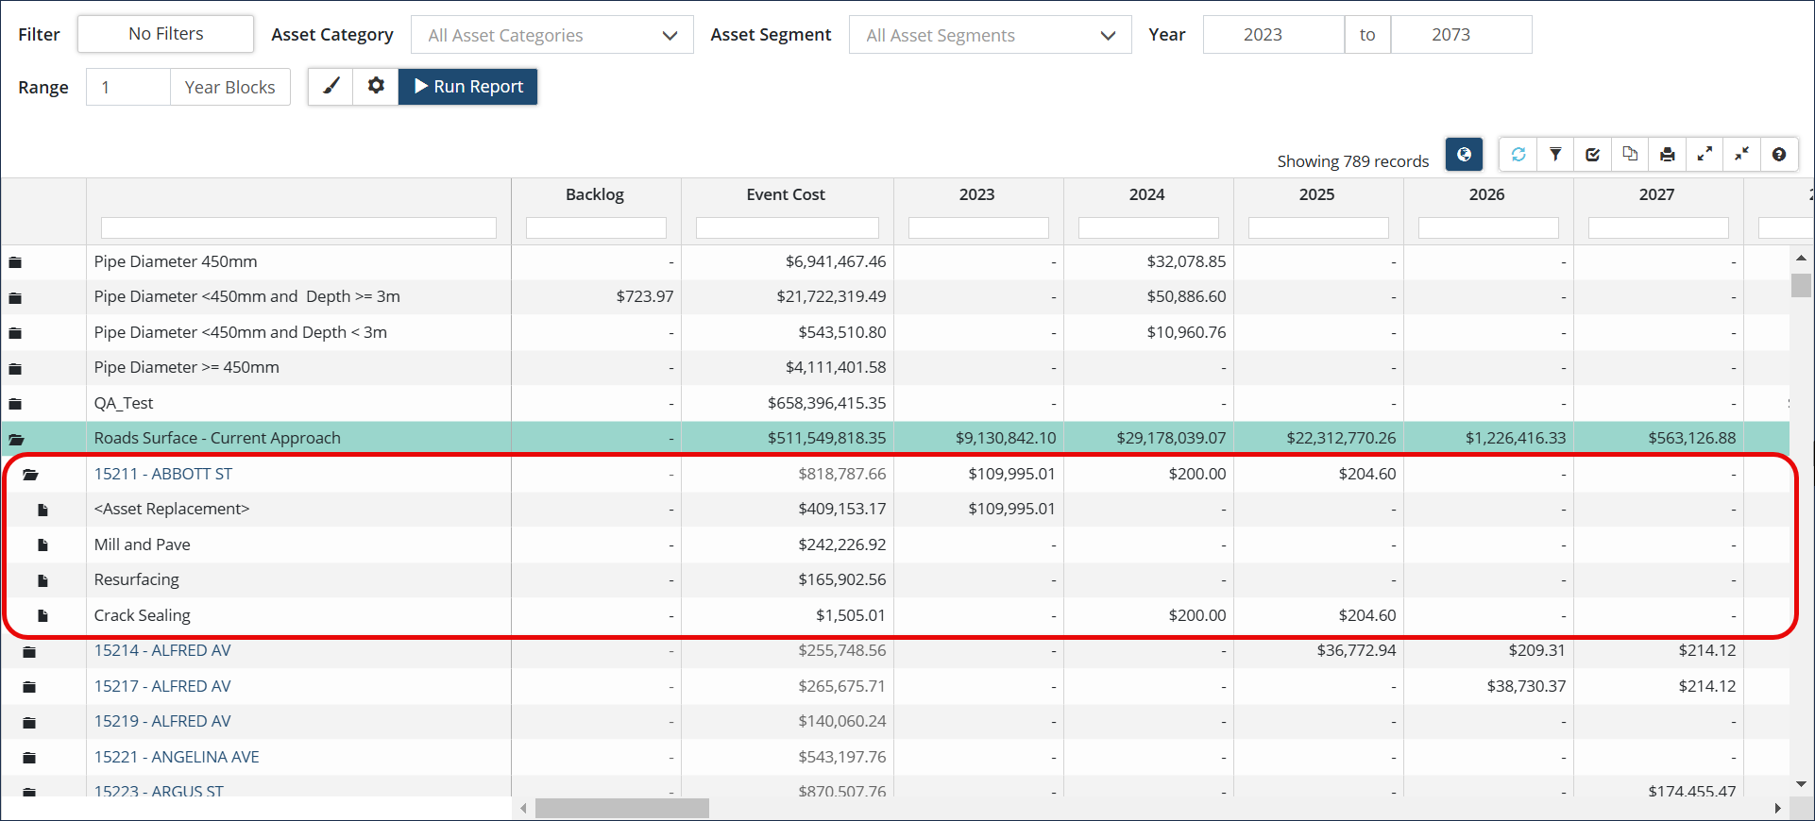Viewport: 1815px width, 821px height.
Task: Open the Asset Segment dropdown
Action: (x=990, y=35)
